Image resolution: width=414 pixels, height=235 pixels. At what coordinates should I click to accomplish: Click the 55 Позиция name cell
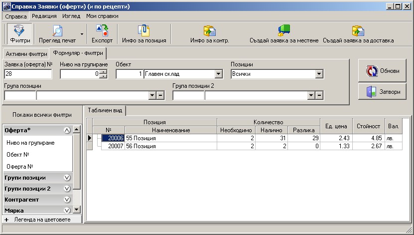pyautogui.click(x=171, y=138)
